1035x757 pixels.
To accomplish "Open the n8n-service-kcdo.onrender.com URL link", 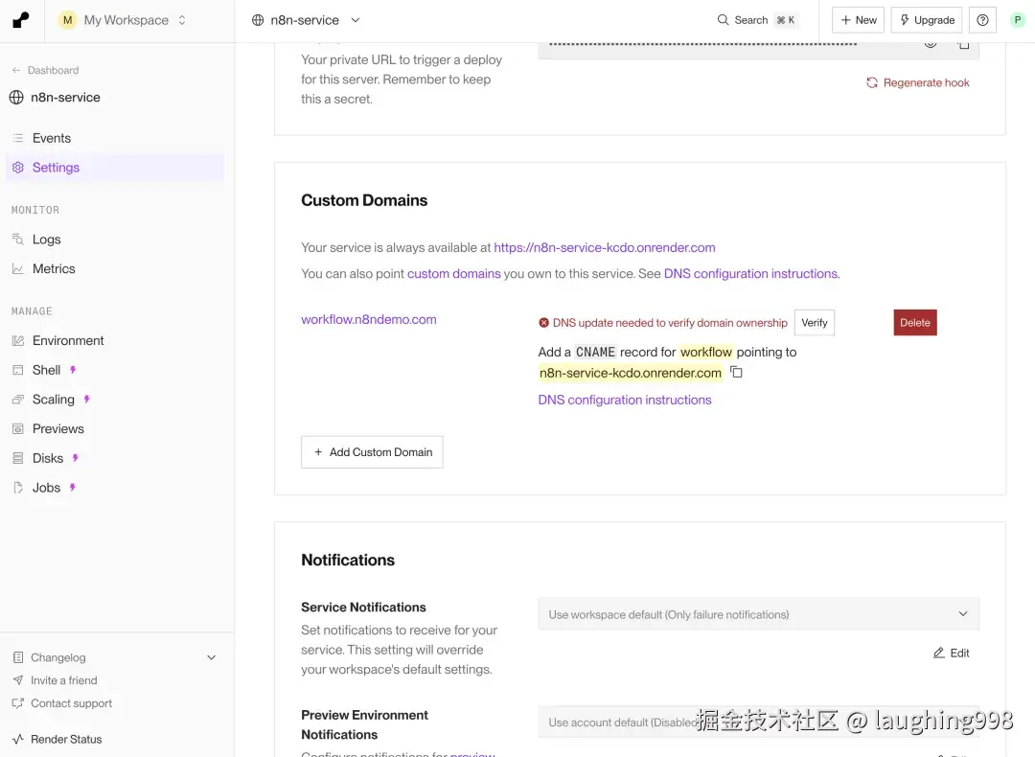I will click(604, 247).
